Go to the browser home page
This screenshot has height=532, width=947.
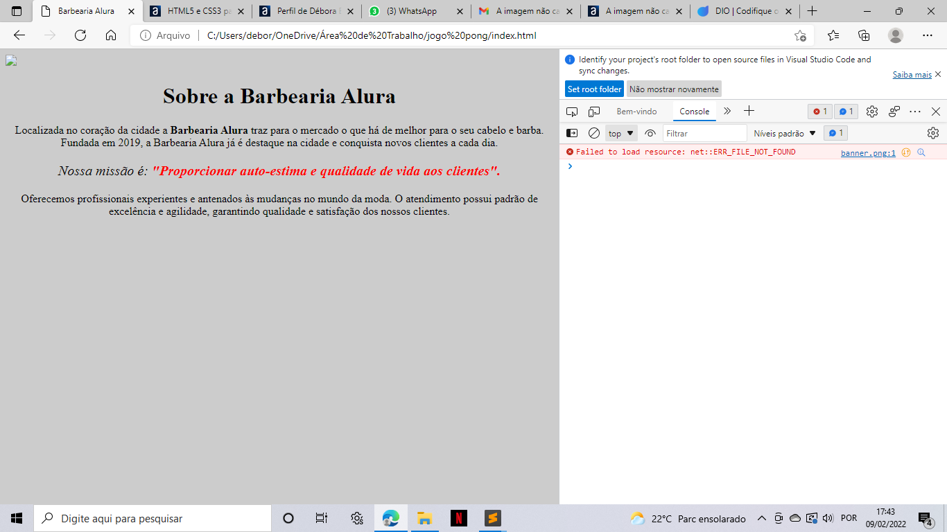(111, 35)
